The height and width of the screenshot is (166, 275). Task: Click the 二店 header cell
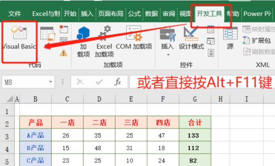pos(99,123)
